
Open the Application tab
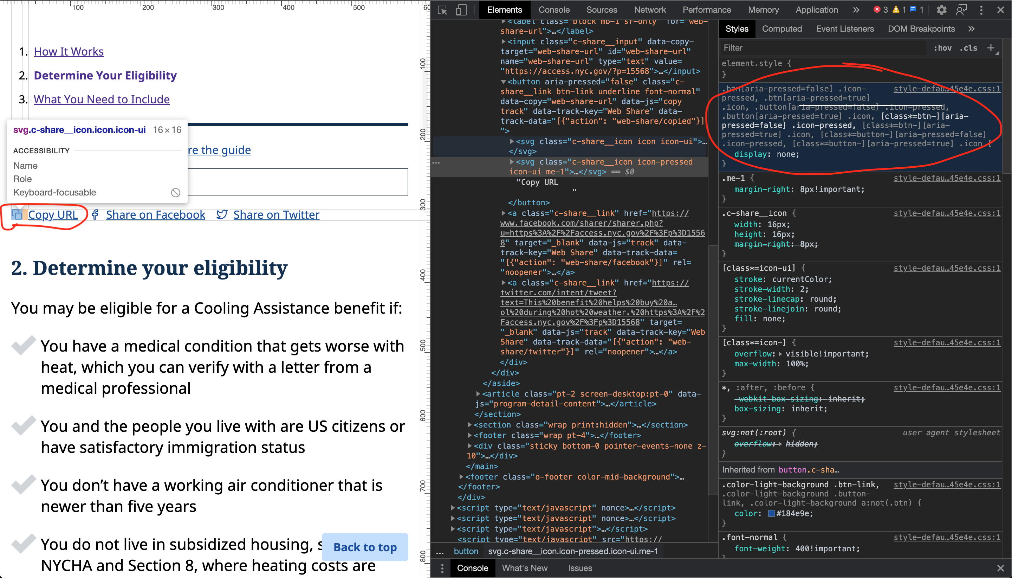817,10
